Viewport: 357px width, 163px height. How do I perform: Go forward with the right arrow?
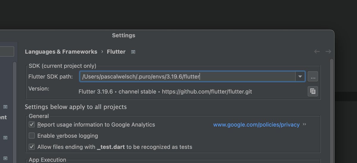328,52
